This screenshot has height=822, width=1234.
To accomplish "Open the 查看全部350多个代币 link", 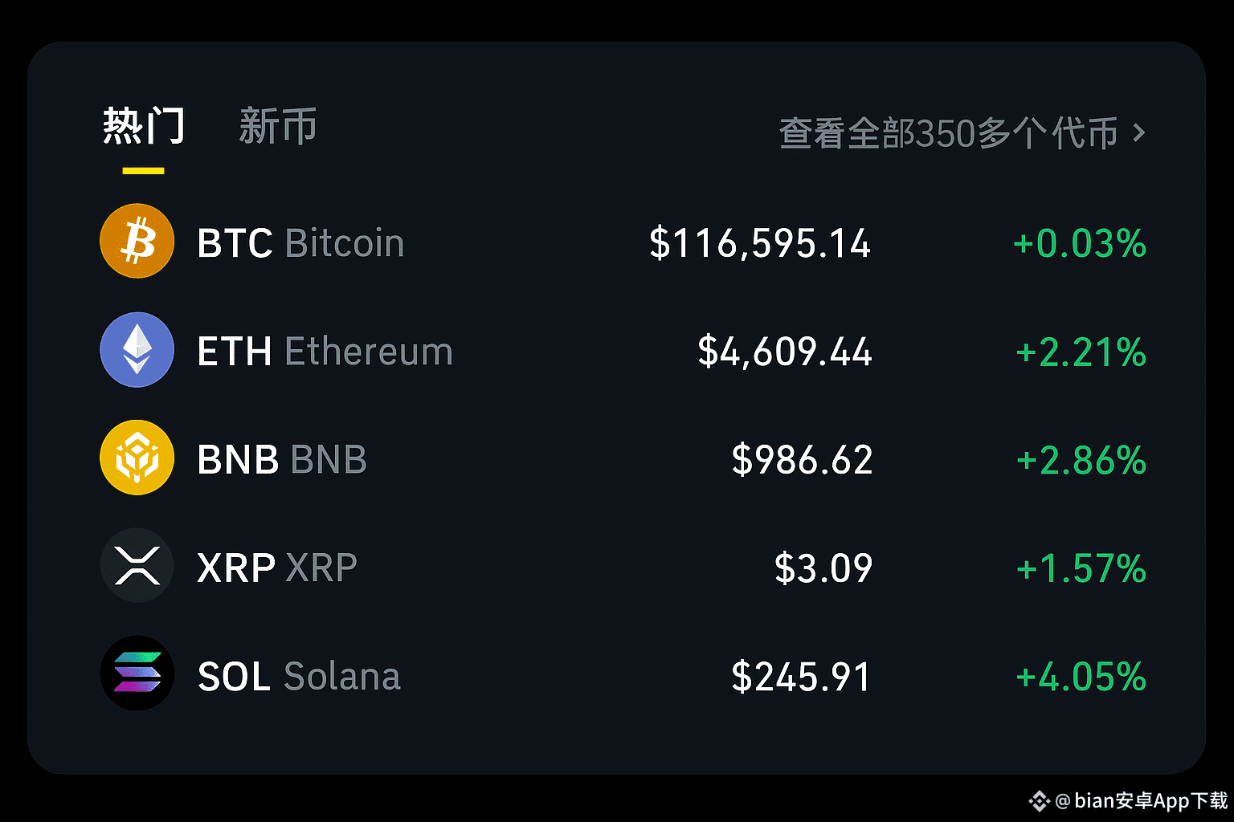I will (949, 133).
